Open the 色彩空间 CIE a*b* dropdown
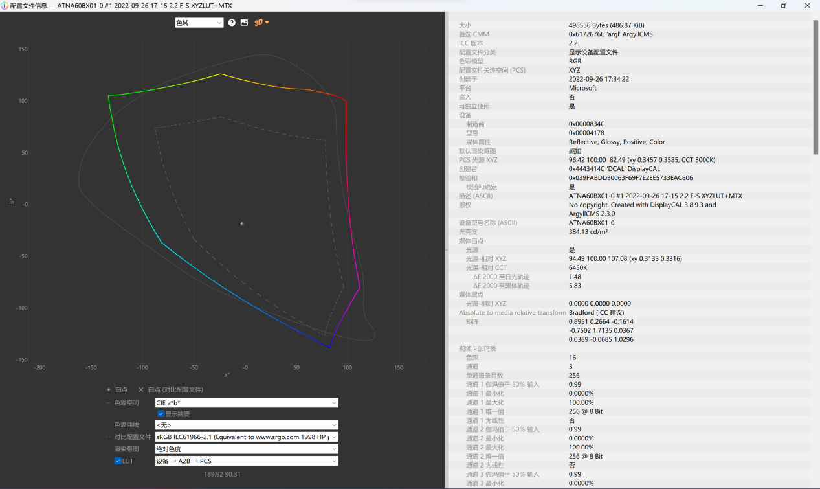Viewport: 820px width, 489px height. pyautogui.click(x=246, y=403)
